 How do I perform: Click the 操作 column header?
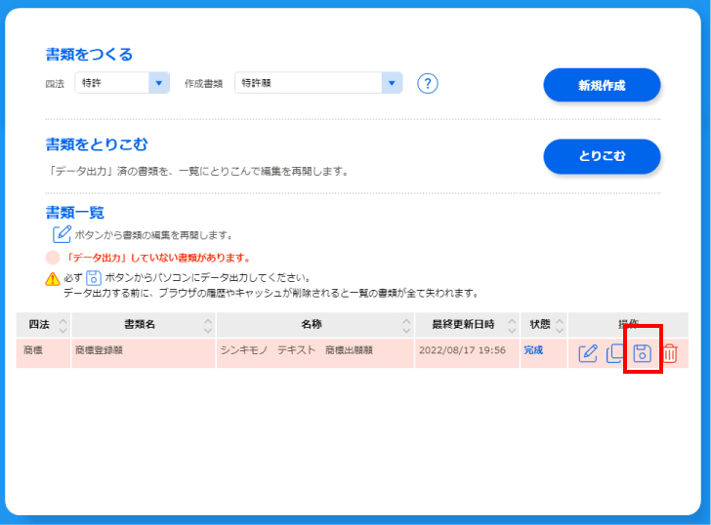[x=628, y=325]
